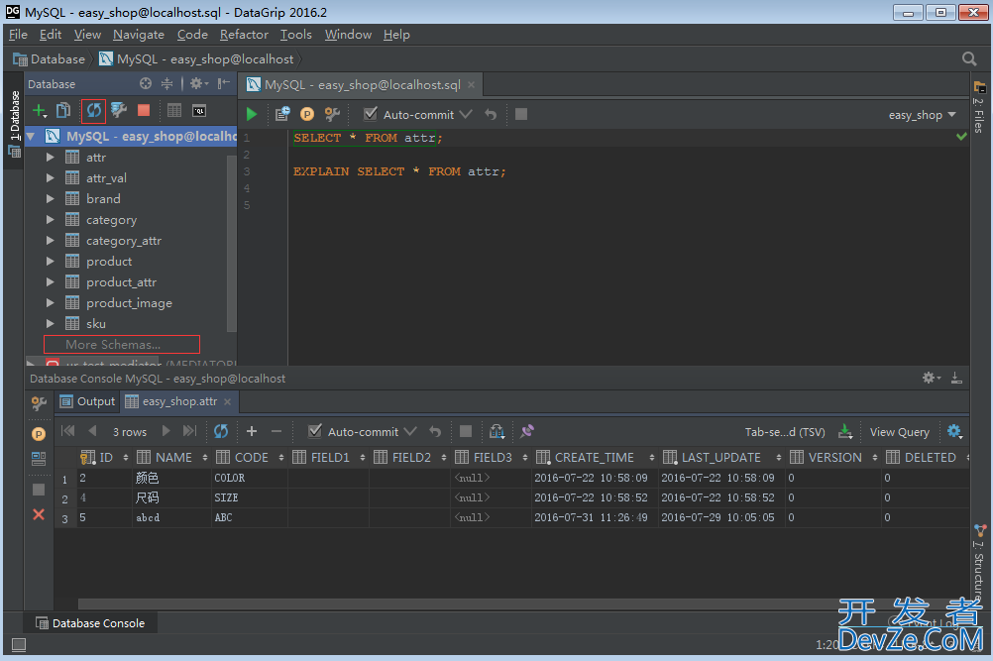The image size is (993, 661).
Task: Expand the brand table node
Action: (50, 199)
